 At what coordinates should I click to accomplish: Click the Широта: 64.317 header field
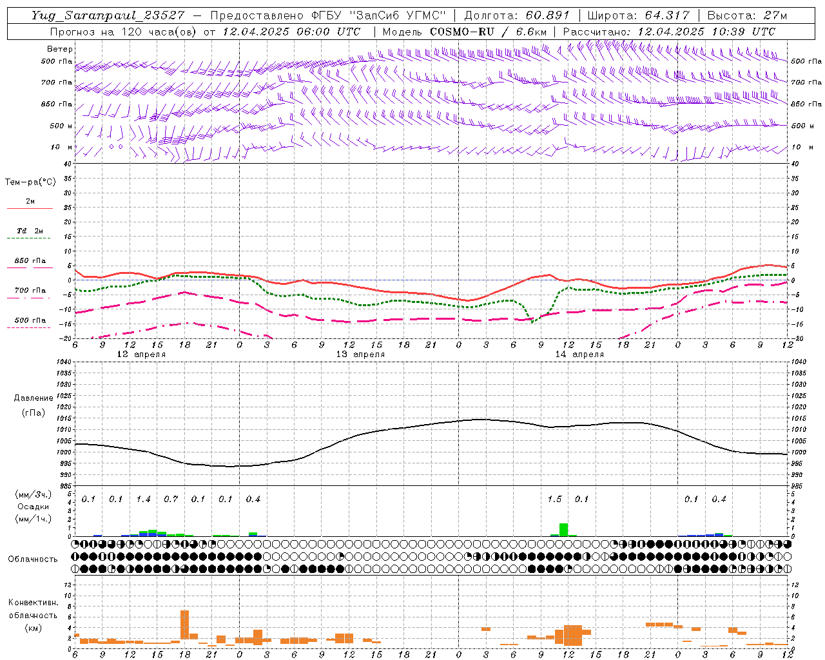[638, 15]
